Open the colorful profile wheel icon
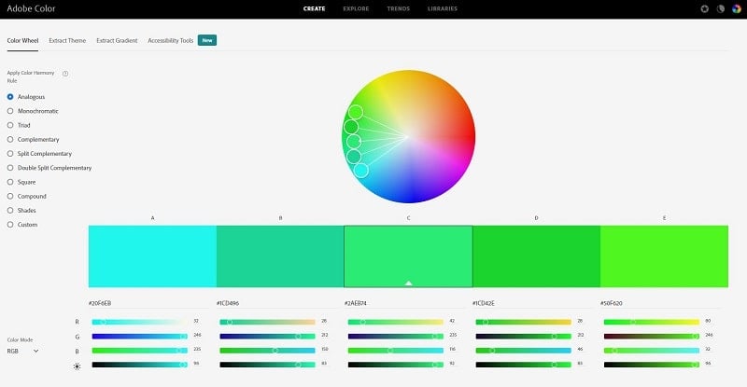The image size is (747, 387). (737, 8)
